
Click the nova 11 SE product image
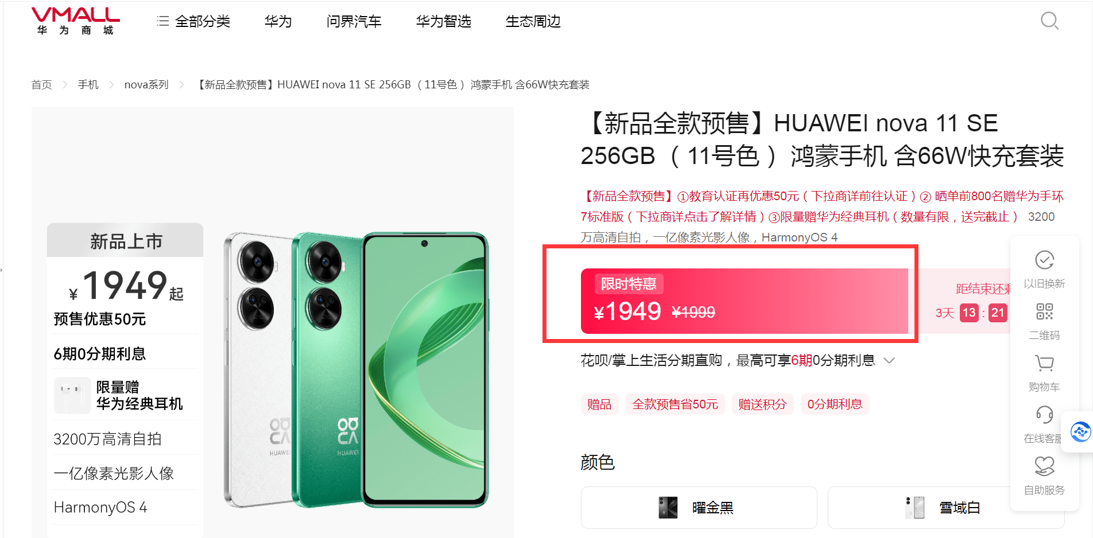click(x=356, y=370)
